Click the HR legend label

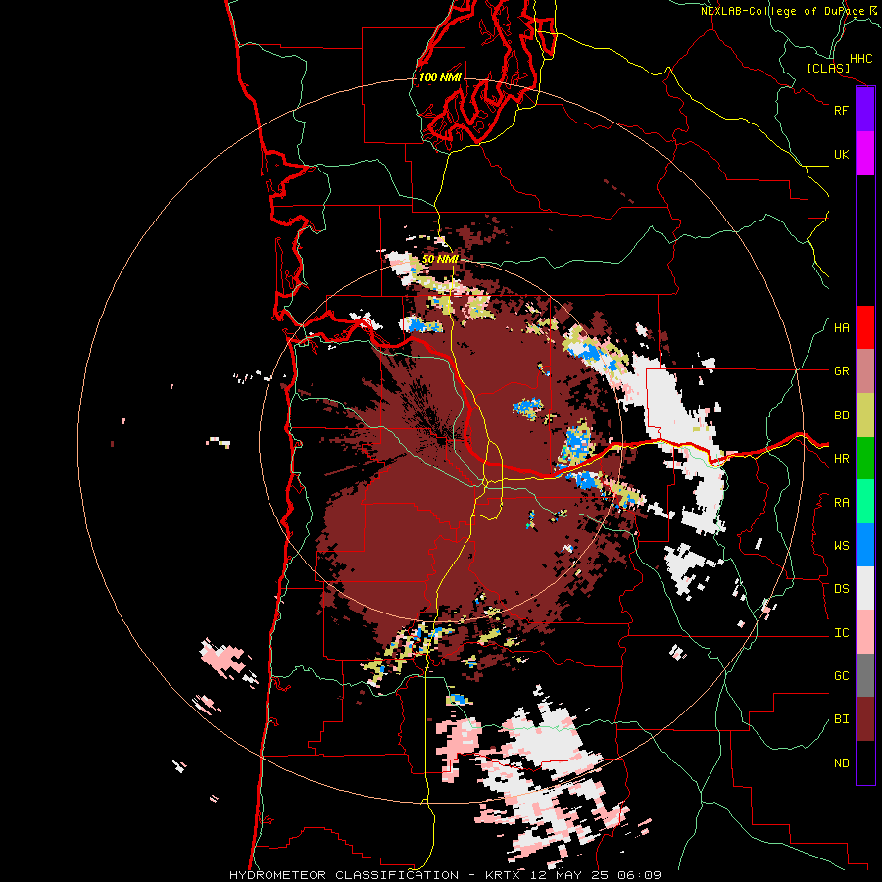point(841,459)
